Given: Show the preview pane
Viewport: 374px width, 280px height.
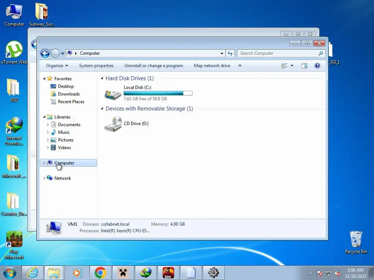Looking at the screenshot, I should 304,66.
